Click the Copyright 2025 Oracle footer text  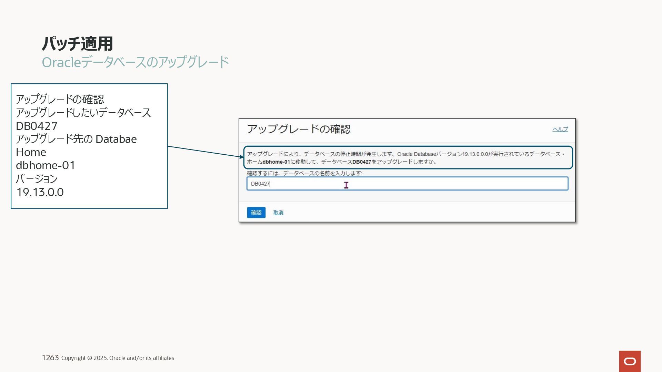click(x=118, y=358)
